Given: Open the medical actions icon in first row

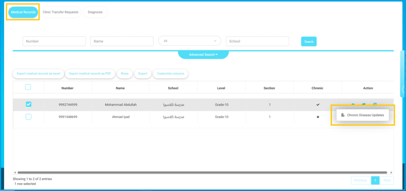Looking at the screenshot, I should point(375,105).
